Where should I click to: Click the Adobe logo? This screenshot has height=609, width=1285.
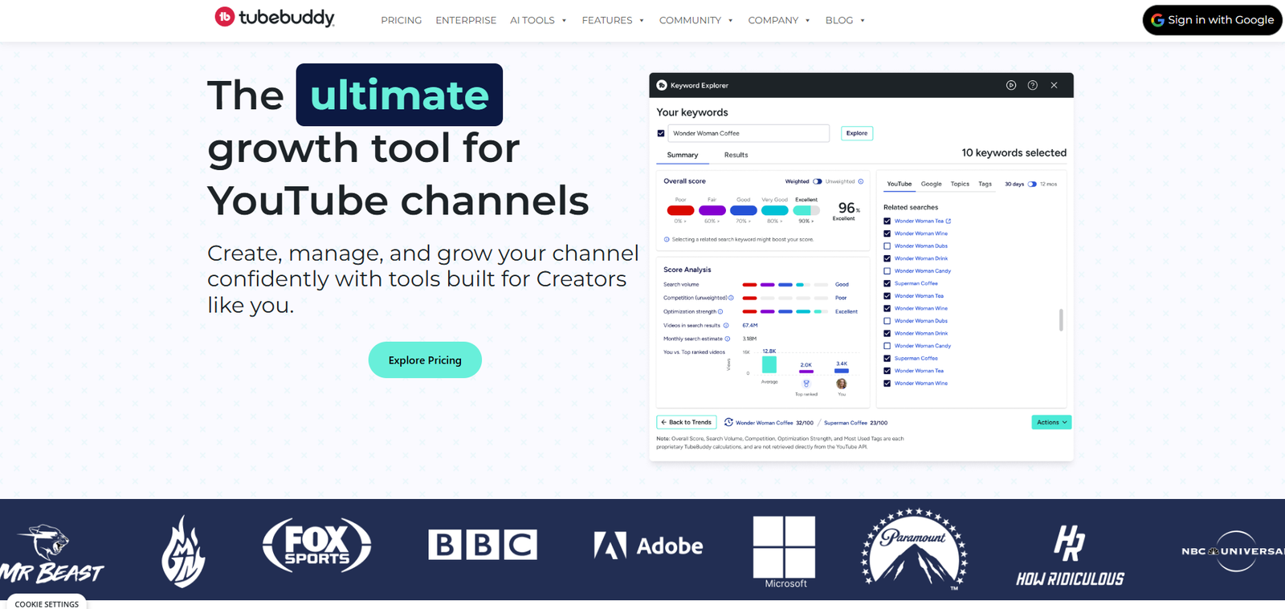[648, 546]
